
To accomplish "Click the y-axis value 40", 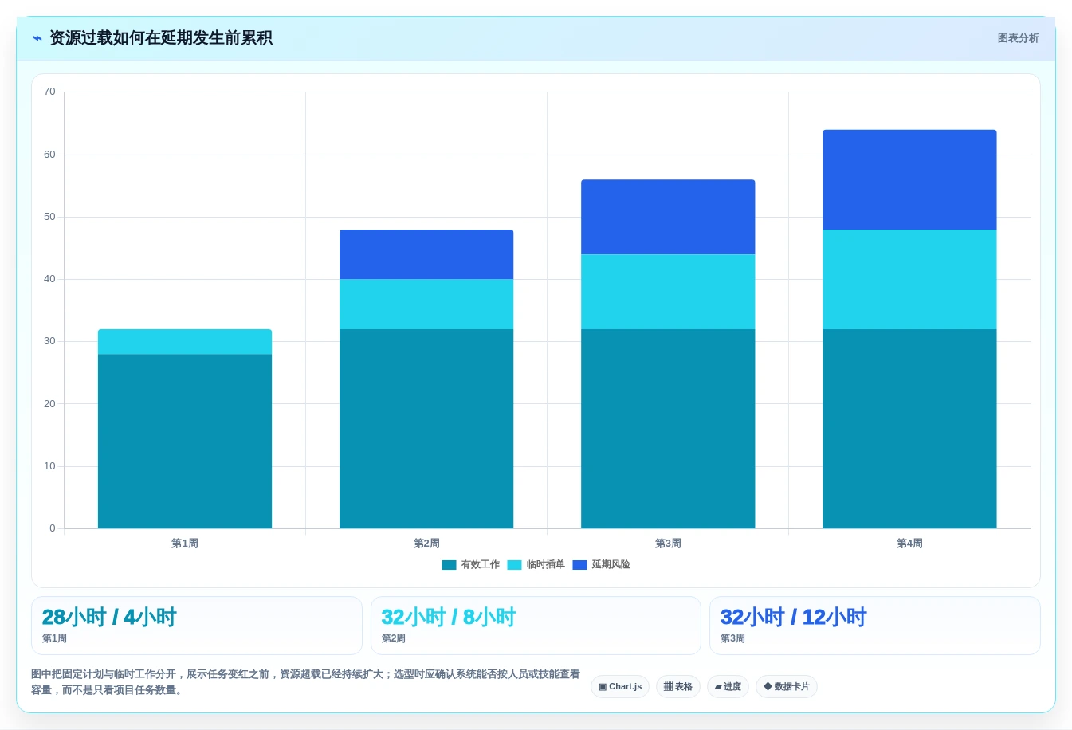I will (49, 279).
